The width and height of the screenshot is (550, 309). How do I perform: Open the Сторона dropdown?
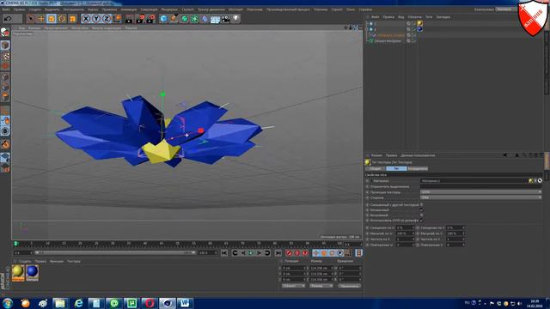pyautogui.click(x=480, y=197)
